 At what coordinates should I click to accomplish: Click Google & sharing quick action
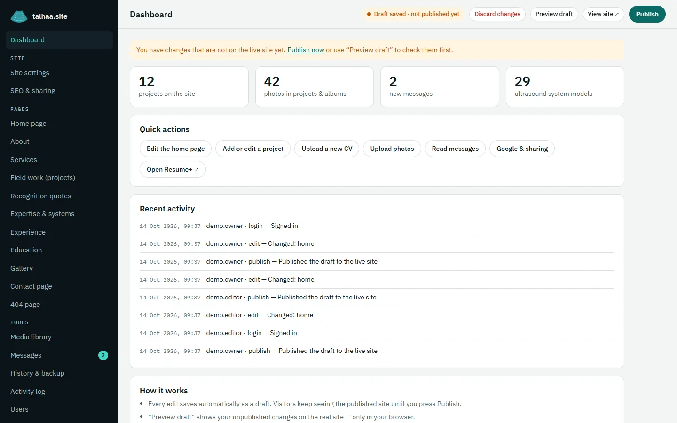click(x=522, y=149)
